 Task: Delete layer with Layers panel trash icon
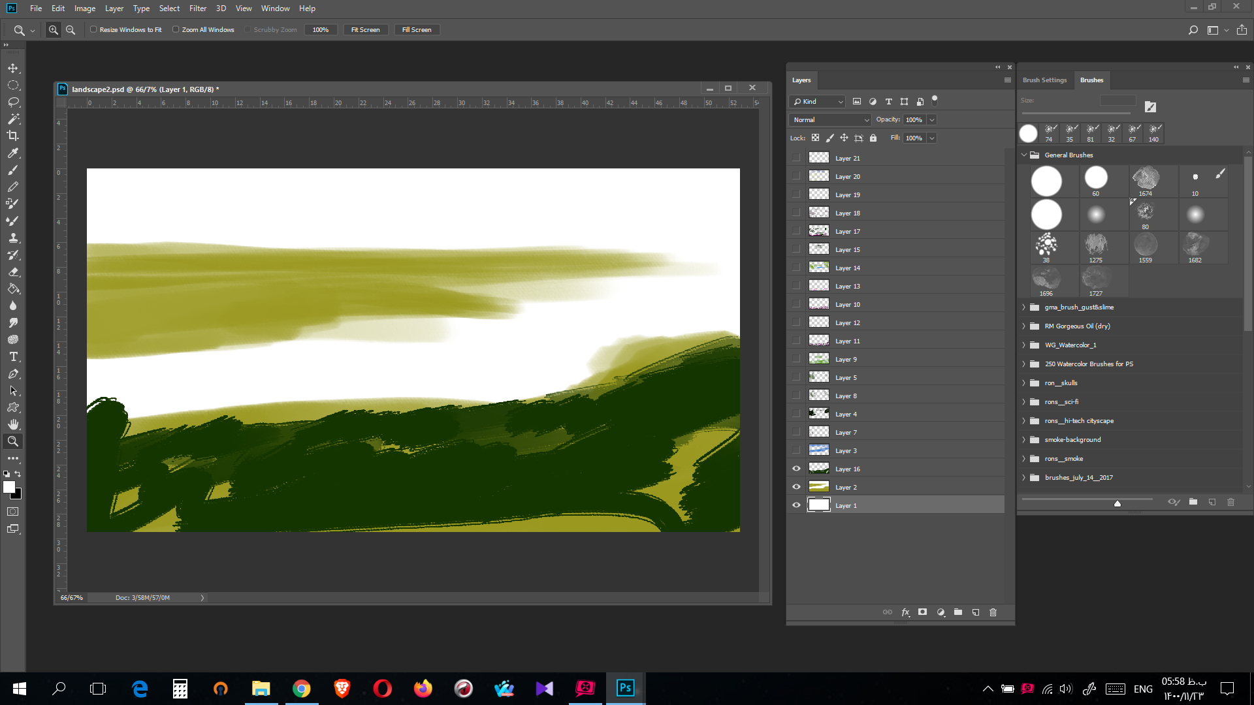(993, 612)
